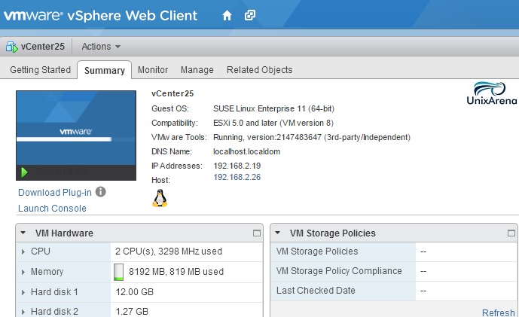The width and height of the screenshot is (519, 317).
Task: Click the green powered-on play icon
Action: click(x=24, y=172)
